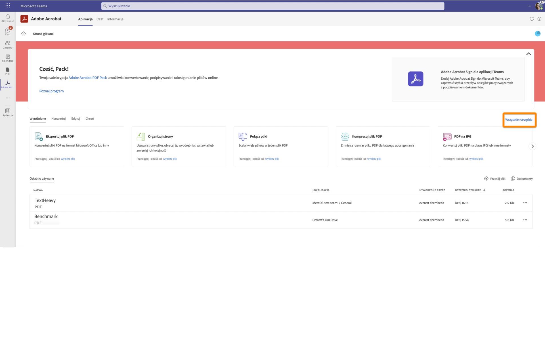Open options menu for TextHeavy file
This screenshot has height=339, width=545.
click(x=525, y=203)
